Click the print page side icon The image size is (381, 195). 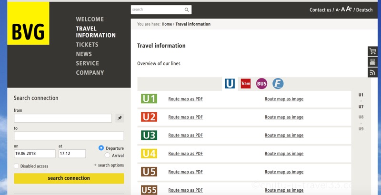pyautogui.click(x=372, y=62)
